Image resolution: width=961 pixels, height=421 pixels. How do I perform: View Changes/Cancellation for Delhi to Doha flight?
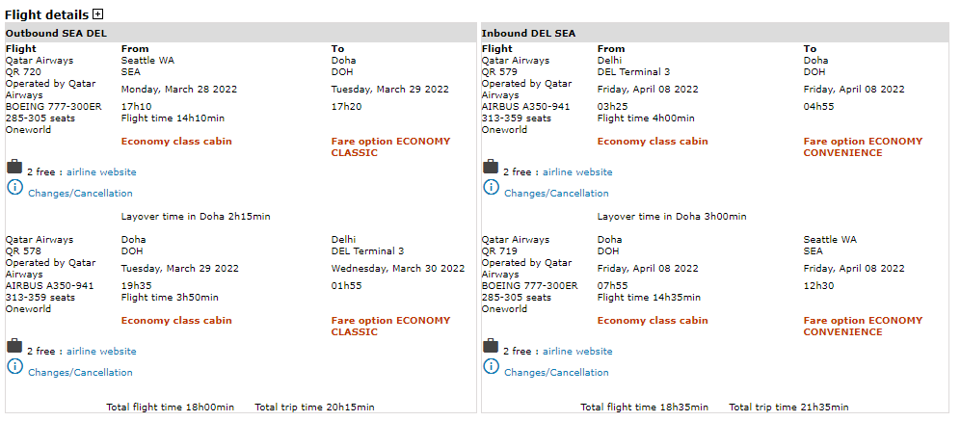556,194
